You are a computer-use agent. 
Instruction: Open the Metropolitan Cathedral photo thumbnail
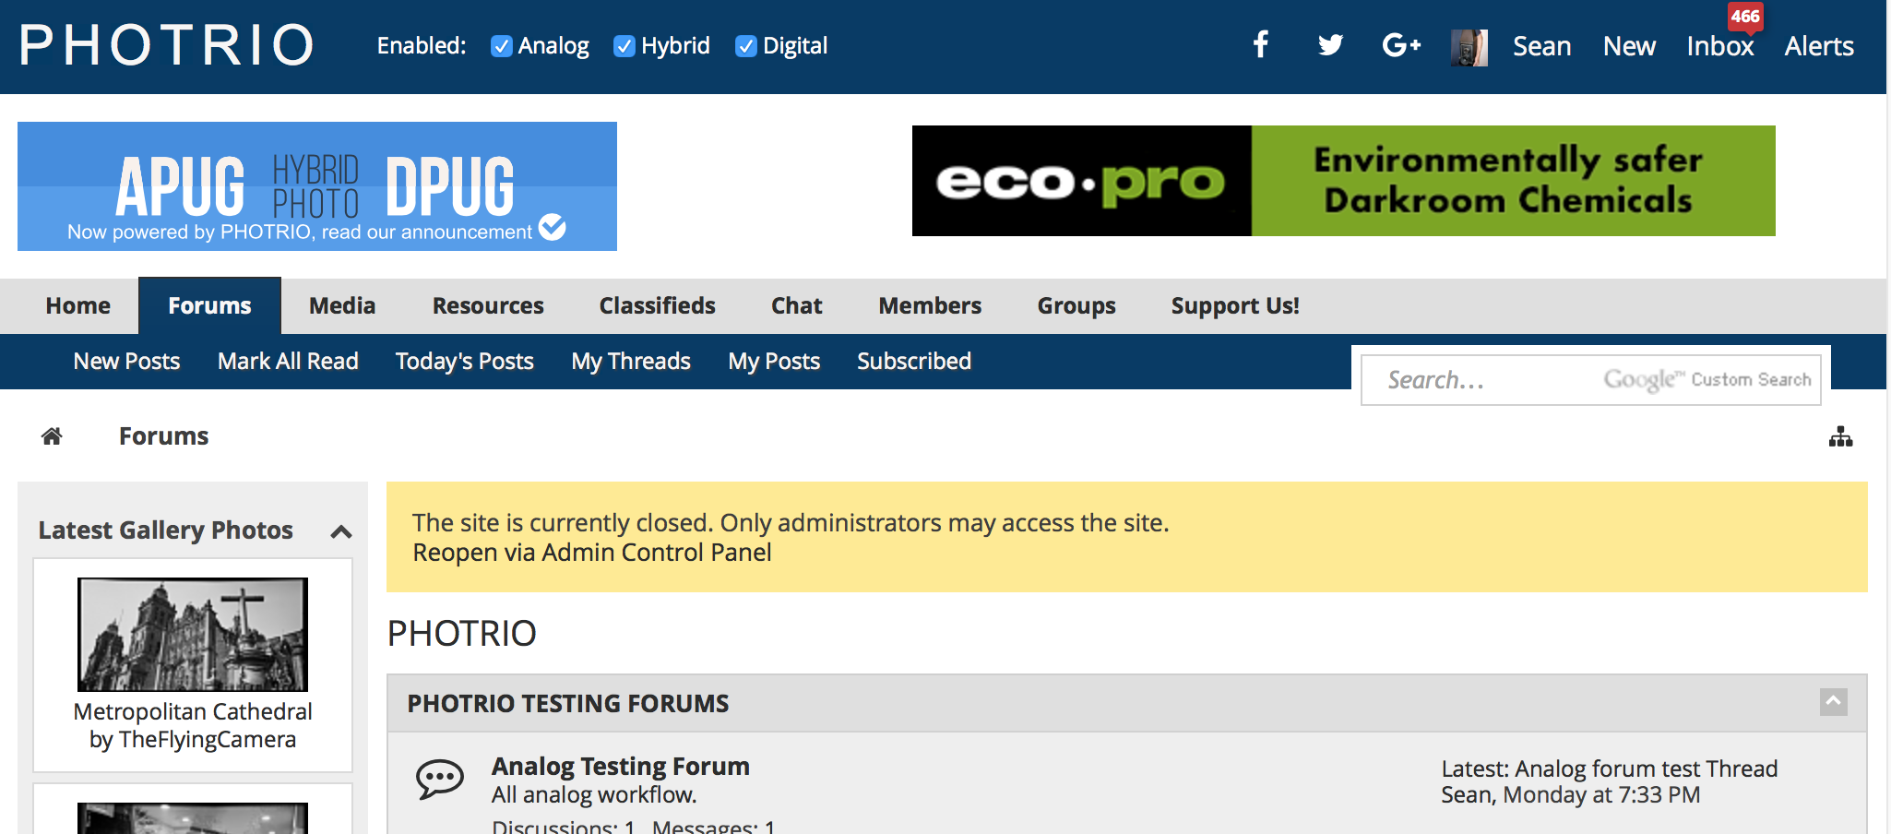coord(193,635)
